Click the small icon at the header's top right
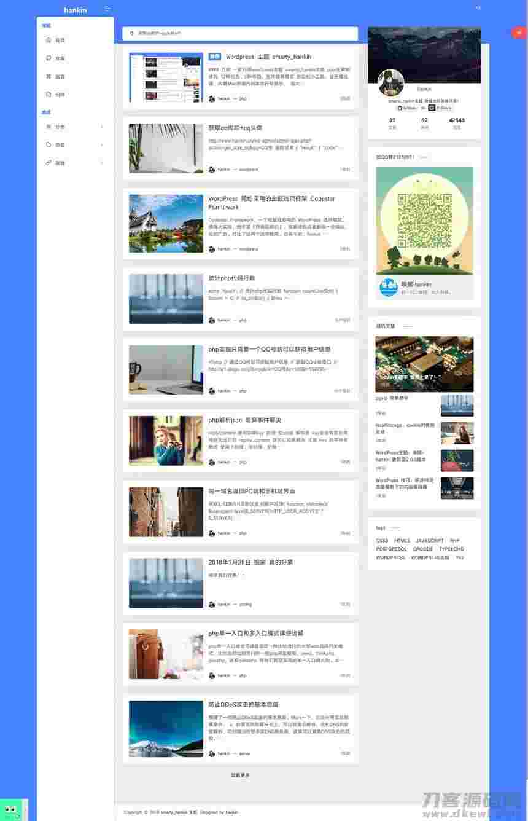The width and height of the screenshot is (528, 821). (x=478, y=8)
